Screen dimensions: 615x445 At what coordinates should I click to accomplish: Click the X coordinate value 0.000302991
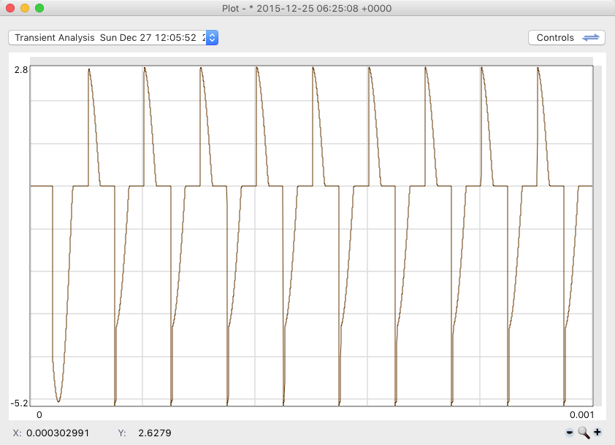click(x=57, y=433)
